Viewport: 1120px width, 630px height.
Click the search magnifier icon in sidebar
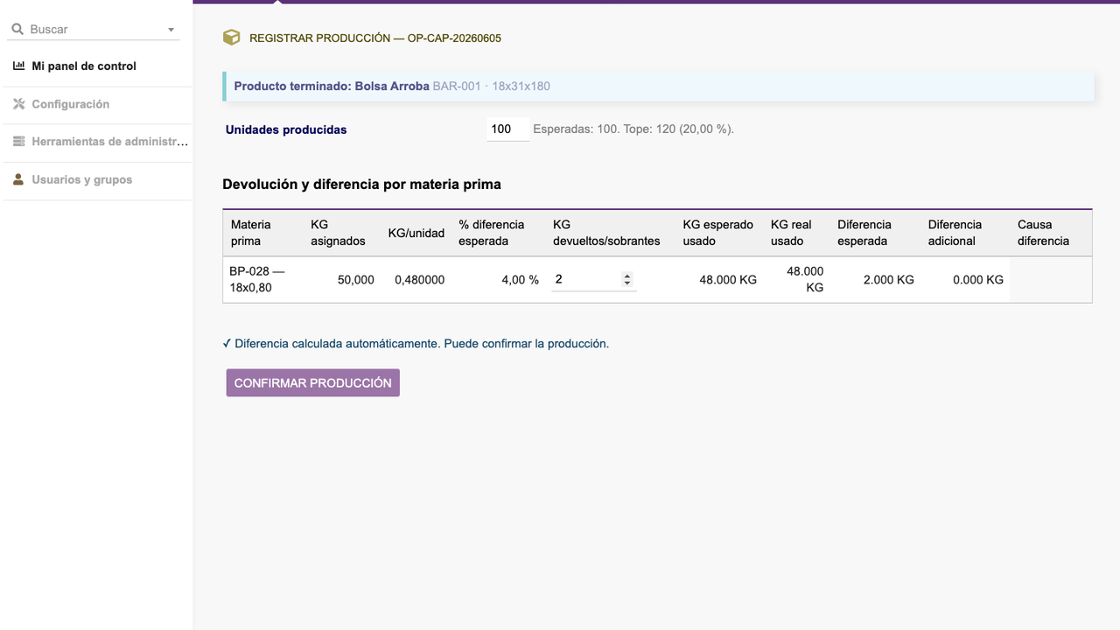point(17,29)
